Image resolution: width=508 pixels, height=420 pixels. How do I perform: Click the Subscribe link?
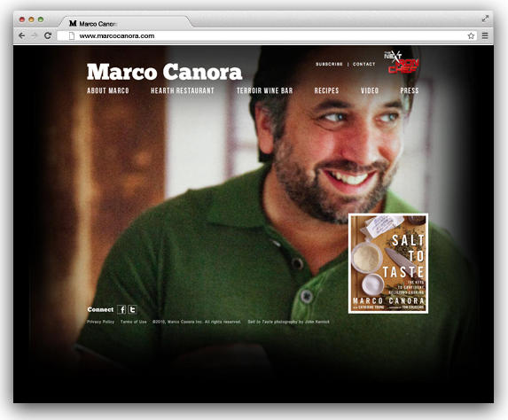tap(329, 64)
